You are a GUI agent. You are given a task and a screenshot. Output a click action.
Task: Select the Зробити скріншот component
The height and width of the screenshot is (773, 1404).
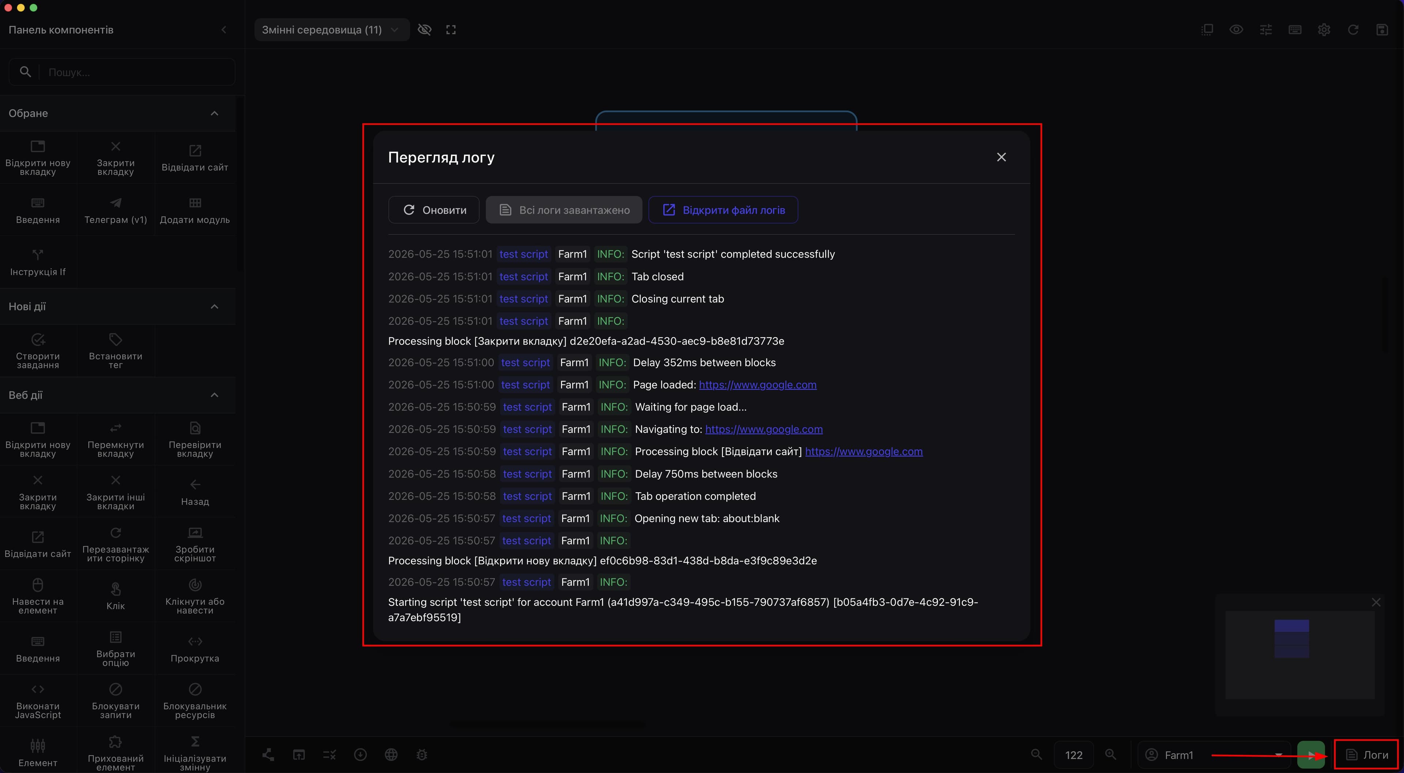click(195, 544)
